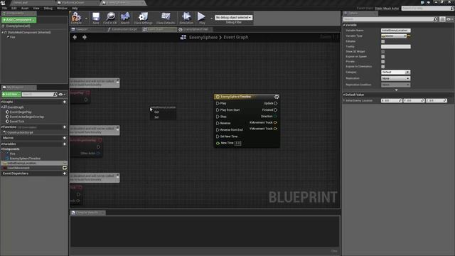Open the Variable Type dropdown

[394, 36]
